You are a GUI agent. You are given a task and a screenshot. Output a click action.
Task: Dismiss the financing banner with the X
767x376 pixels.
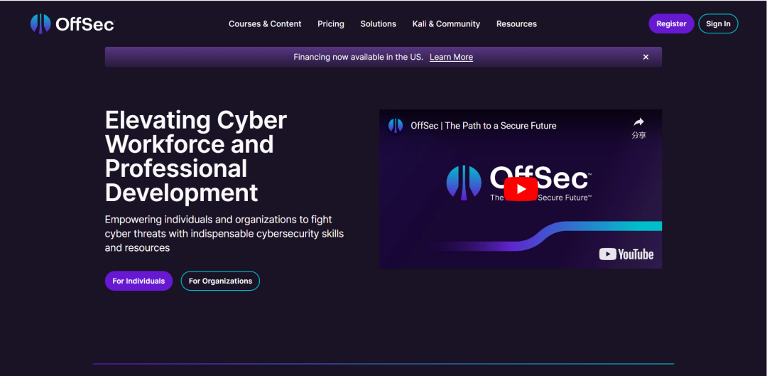[646, 57]
